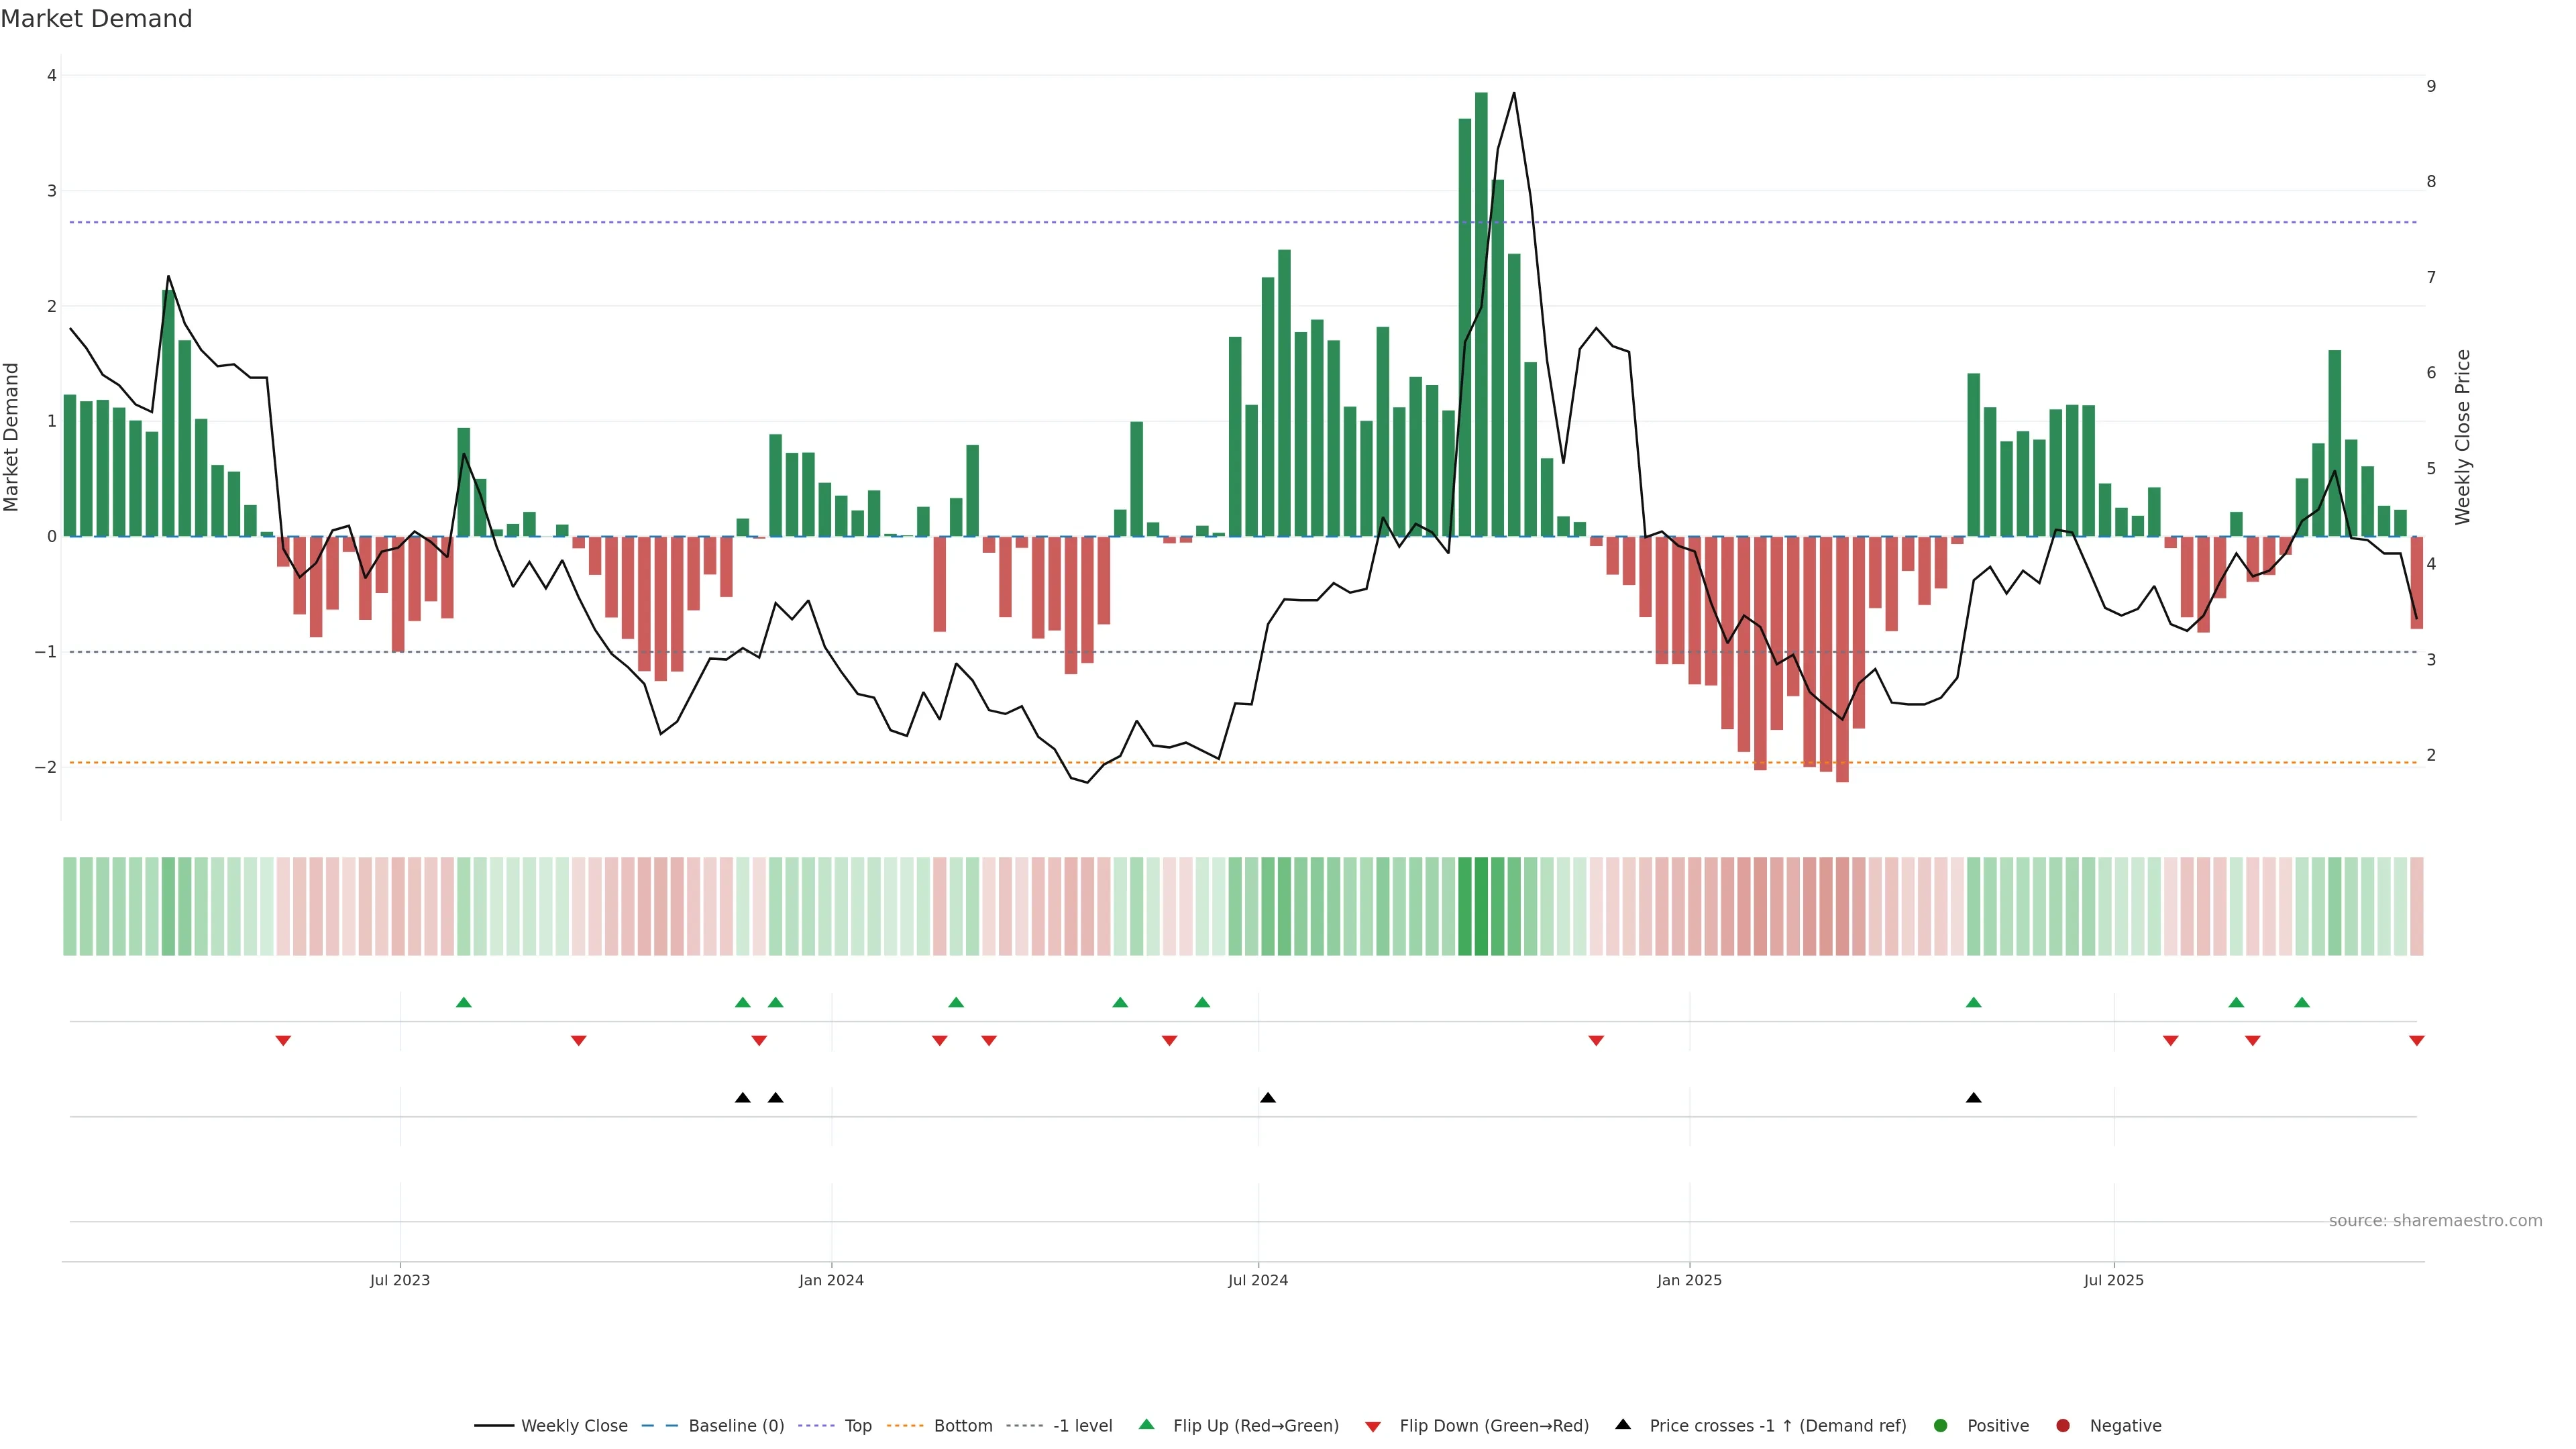Screen dimensions: 2576x1449
Task: Click the black Weekly Close legend line
Action: coord(494,1425)
